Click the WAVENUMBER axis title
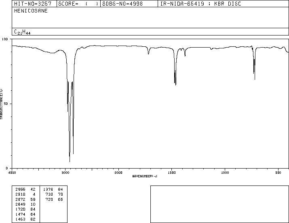The width and height of the screenshot is (289, 223). [145, 176]
